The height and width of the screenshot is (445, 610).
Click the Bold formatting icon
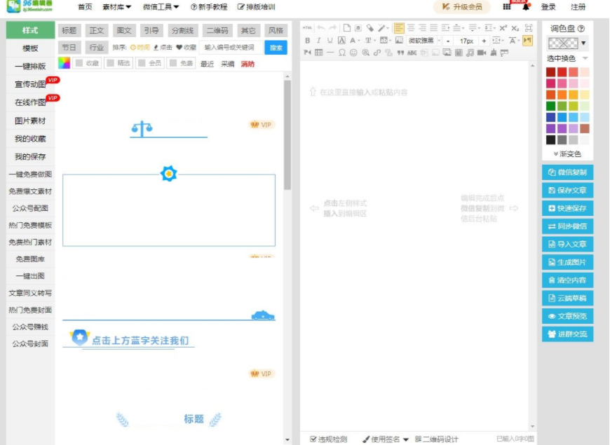click(x=307, y=41)
